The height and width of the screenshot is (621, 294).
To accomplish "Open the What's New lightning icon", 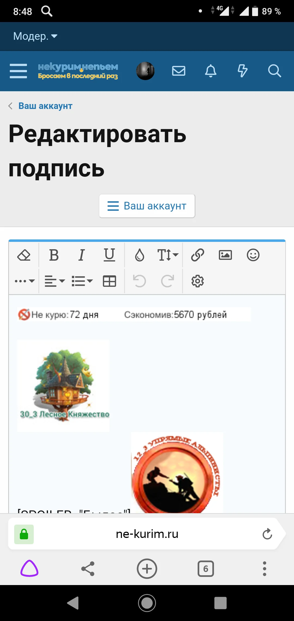I will click(243, 71).
